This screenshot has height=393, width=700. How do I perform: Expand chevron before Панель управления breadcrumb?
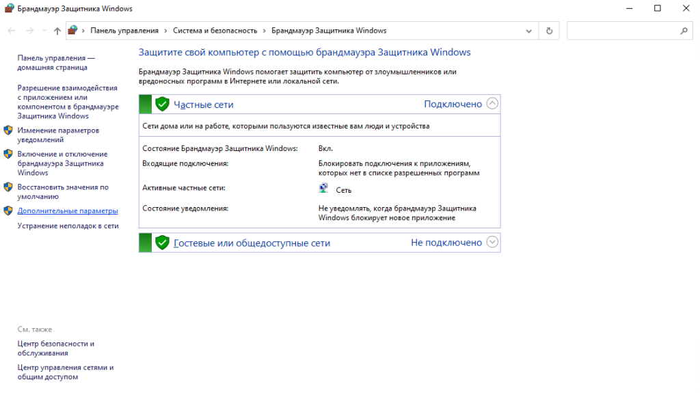[83, 31]
